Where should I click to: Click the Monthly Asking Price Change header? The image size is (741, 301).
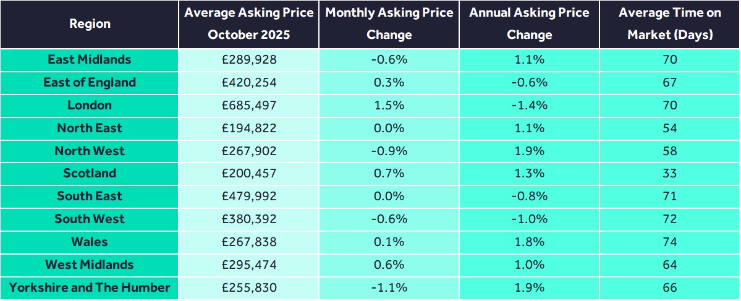click(389, 24)
